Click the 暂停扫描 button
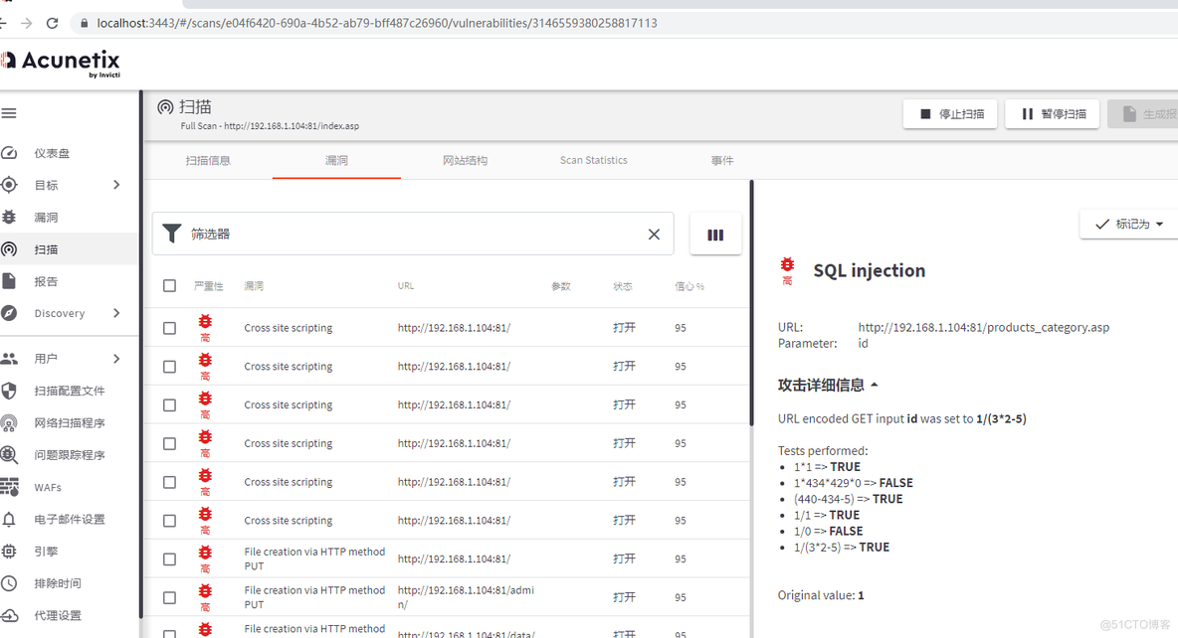 1052,114
